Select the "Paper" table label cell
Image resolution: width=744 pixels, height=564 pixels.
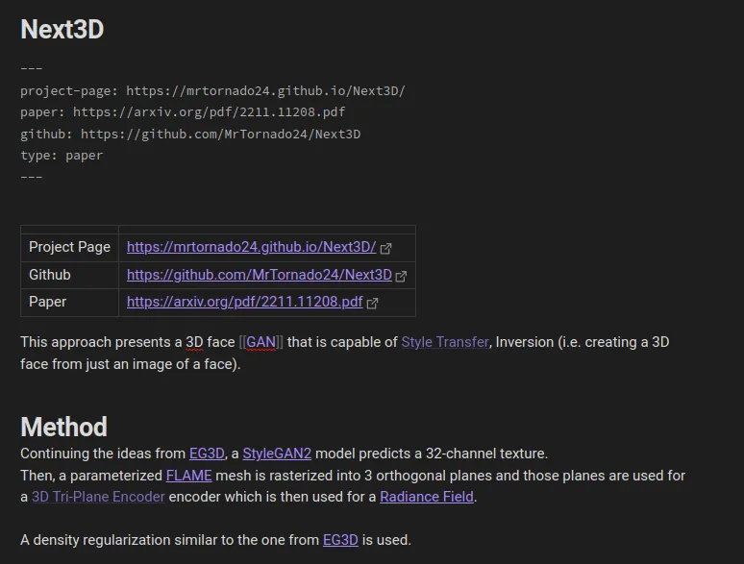pos(48,302)
